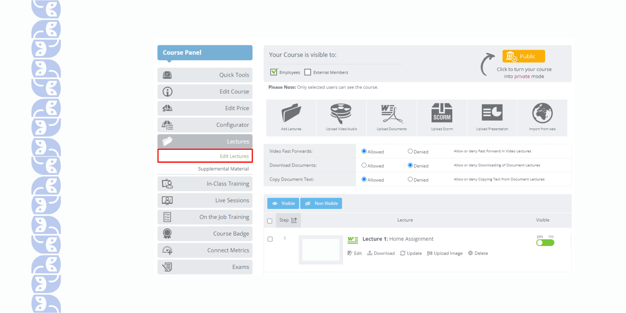Check the External Members checkbox
Viewport: 626px width, 313px height.
(308, 72)
